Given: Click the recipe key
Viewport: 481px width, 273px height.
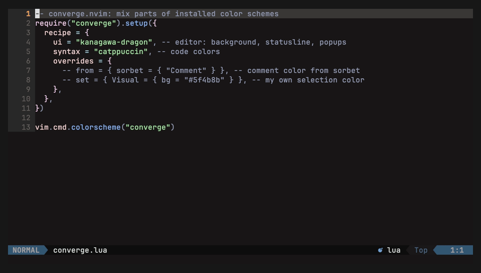Looking at the screenshot, I should pos(58,33).
